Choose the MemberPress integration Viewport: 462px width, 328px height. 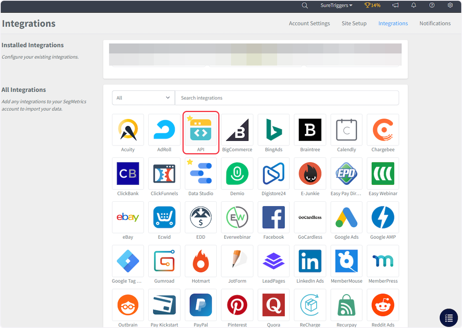pos(383,261)
